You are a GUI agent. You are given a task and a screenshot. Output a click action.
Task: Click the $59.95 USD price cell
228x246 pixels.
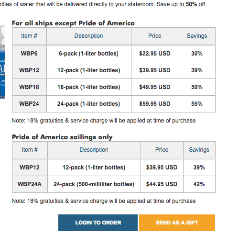click(155, 104)
